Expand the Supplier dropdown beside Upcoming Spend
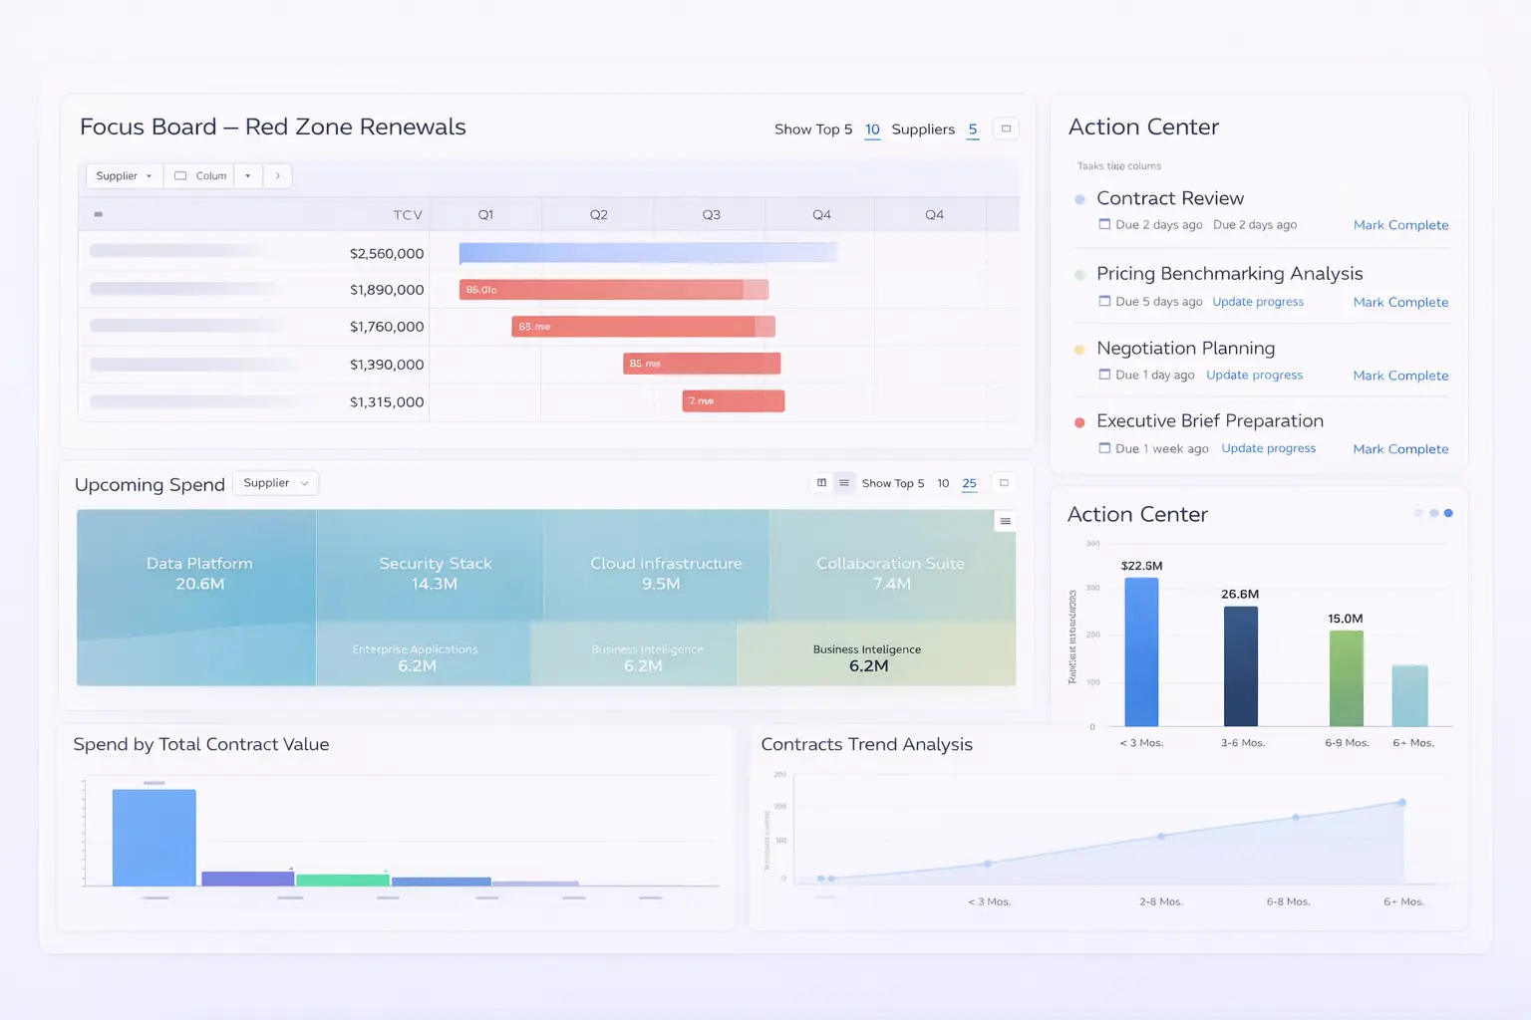The height and width of the screenshot is (1020, 1531). (275, 483)
